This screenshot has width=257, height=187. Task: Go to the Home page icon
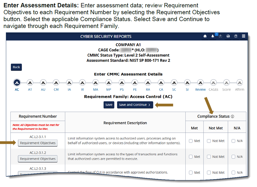(x=205, y=36)
